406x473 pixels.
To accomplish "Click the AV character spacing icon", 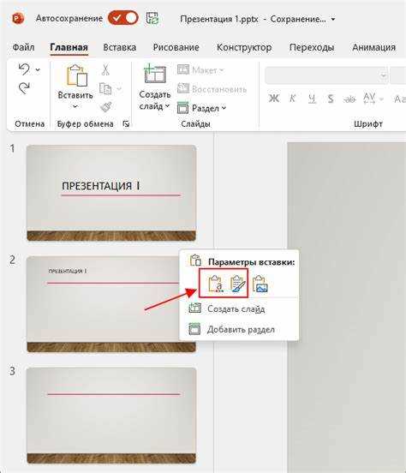I will (x=369, y=99).
